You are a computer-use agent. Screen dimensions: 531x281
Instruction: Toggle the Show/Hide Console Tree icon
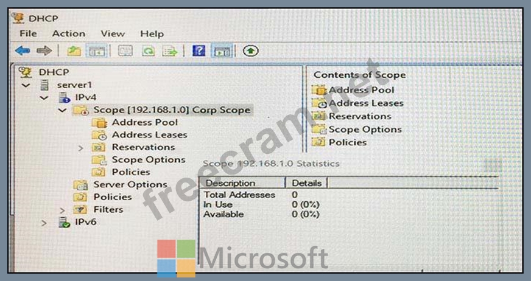click(96, 51)
